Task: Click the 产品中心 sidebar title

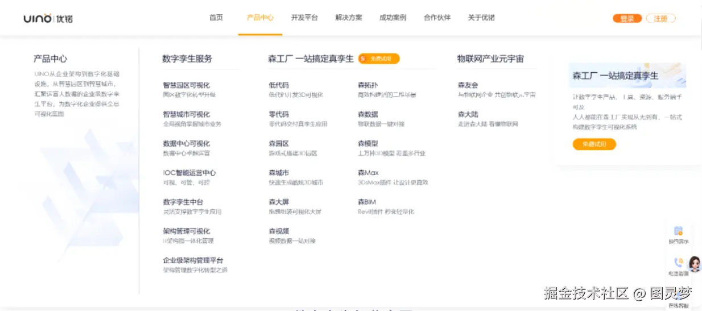Action: 50,59
